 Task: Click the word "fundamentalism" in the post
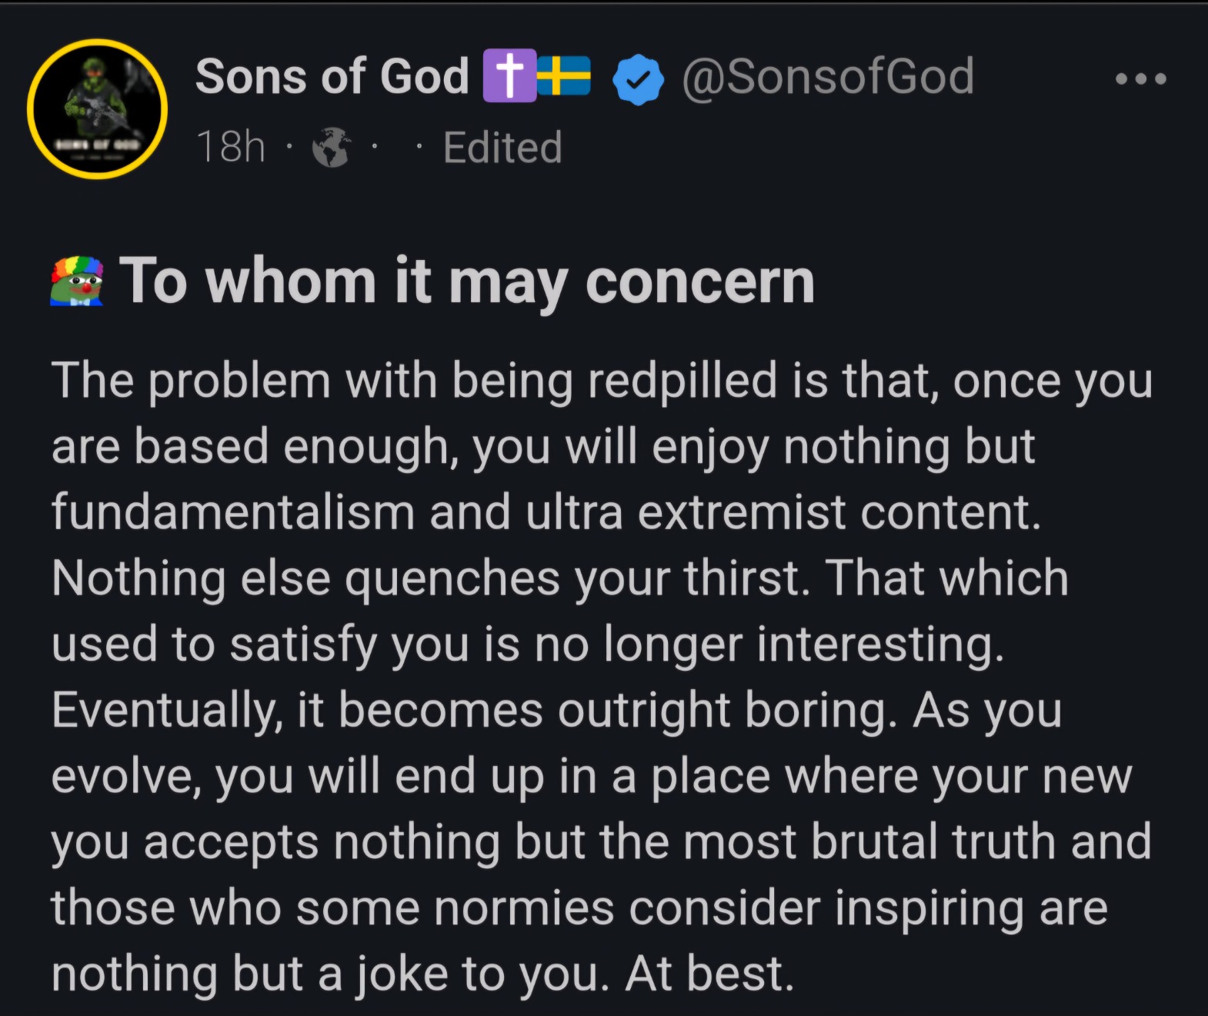pos(233,512)
